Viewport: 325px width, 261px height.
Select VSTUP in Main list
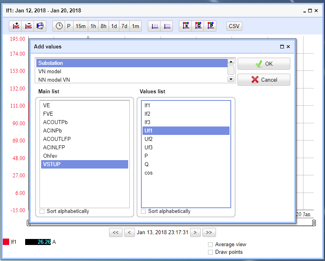85,164
